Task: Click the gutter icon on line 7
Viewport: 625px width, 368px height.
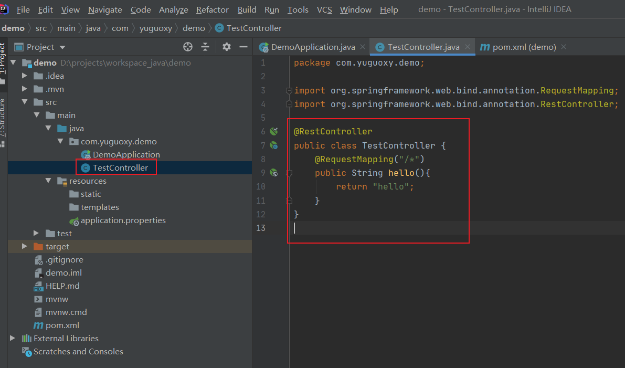Action: 274,145
